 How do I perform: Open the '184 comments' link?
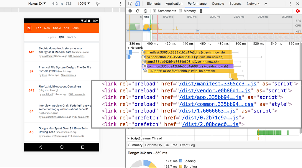pos(77,94)
